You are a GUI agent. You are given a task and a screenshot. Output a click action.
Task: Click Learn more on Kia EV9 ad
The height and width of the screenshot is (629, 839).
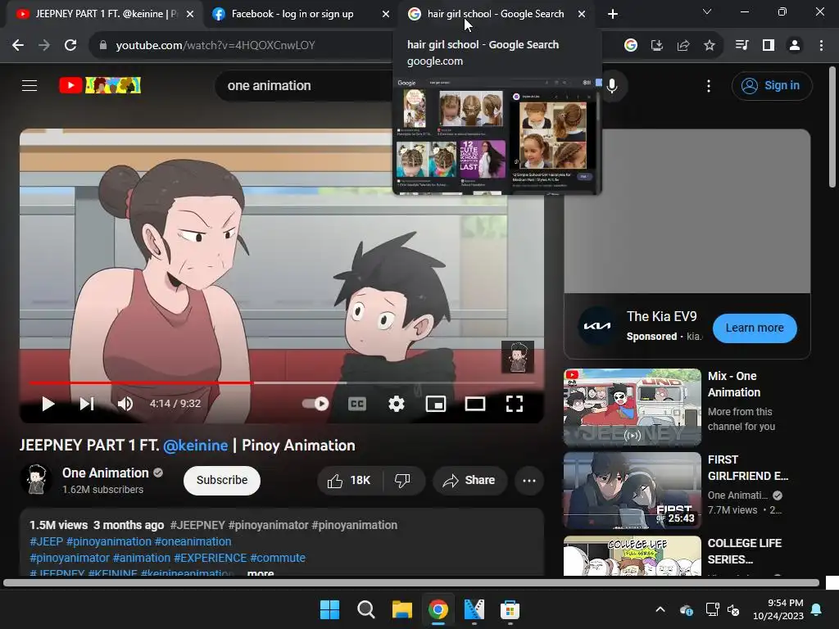pos(755,328)
